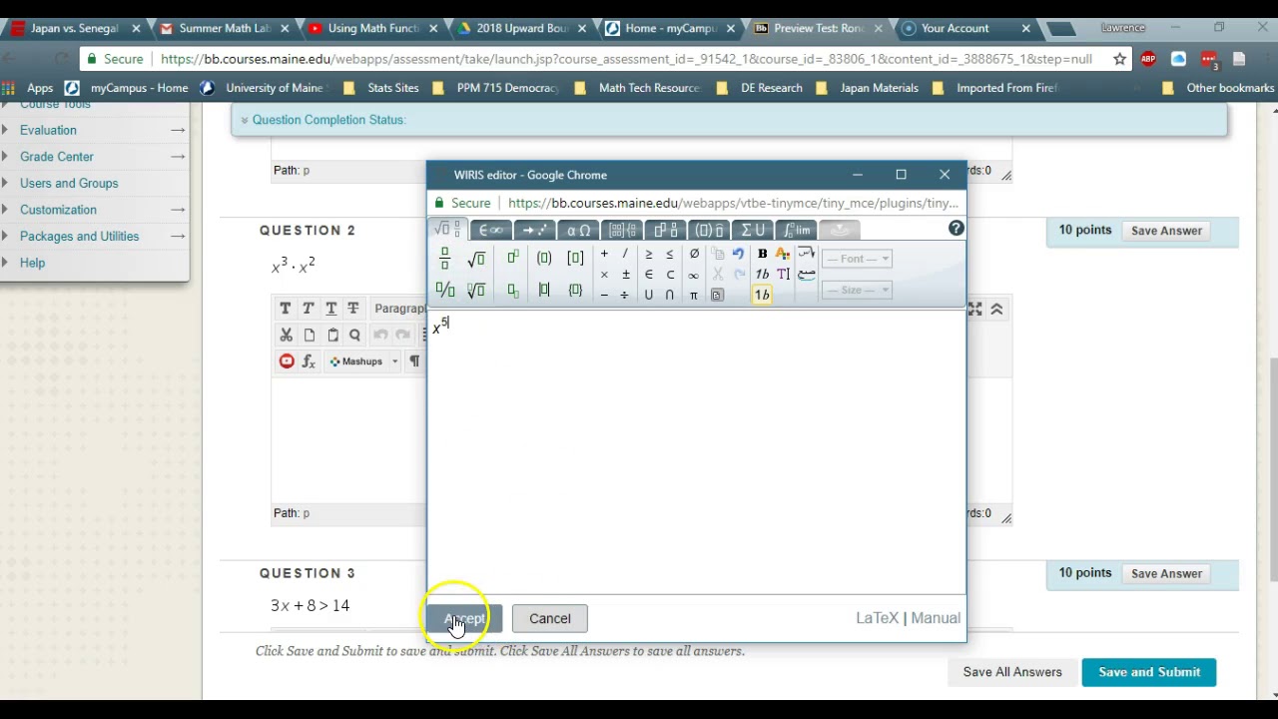Insert the pi symbol
Image resolution: width=1278 pixels, height=719 pixels.
[x=694, y=296]
